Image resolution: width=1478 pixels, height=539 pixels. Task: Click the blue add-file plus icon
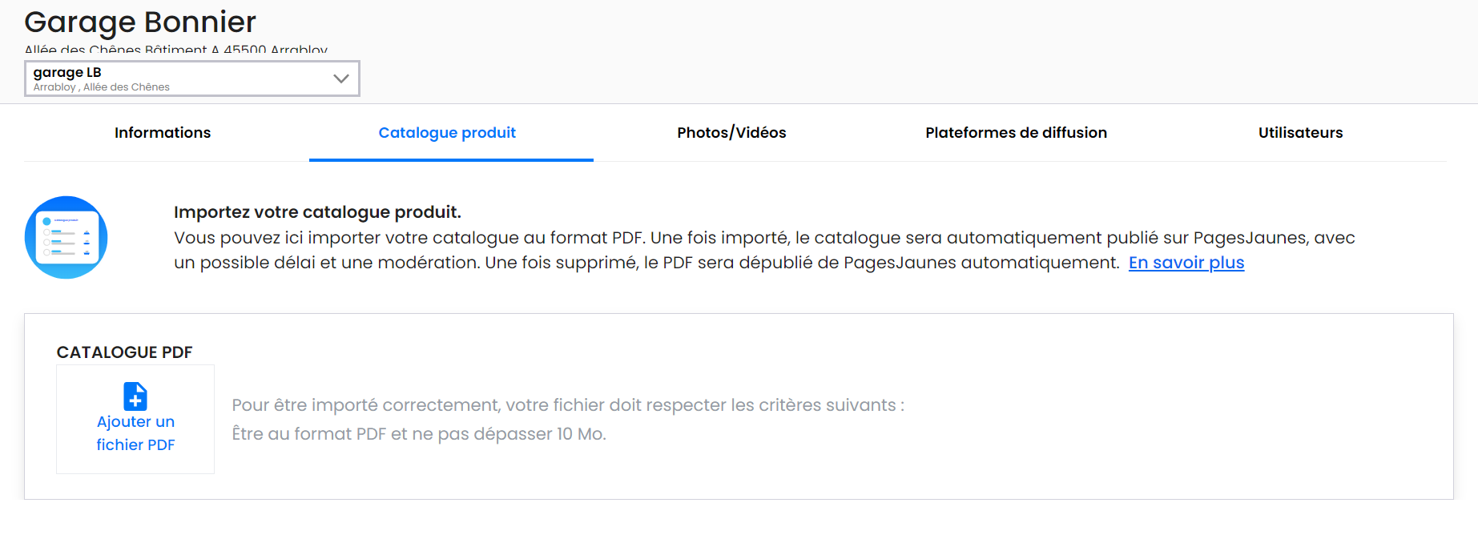pos(135,396)
